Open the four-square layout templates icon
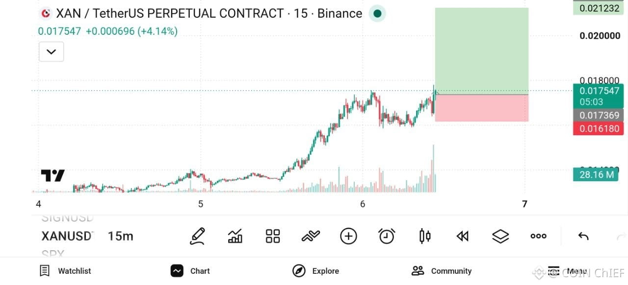The width and height of the screenshot is (628, 285). click(273, 236)
